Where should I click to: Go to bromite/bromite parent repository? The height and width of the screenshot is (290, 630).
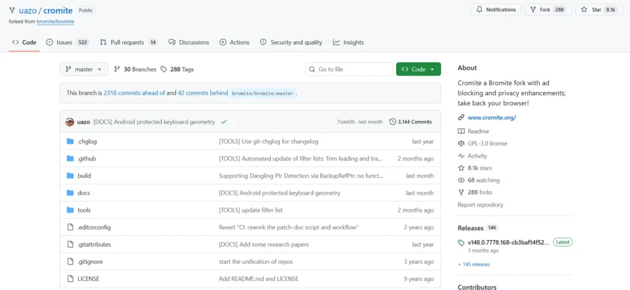pos(55,22)
